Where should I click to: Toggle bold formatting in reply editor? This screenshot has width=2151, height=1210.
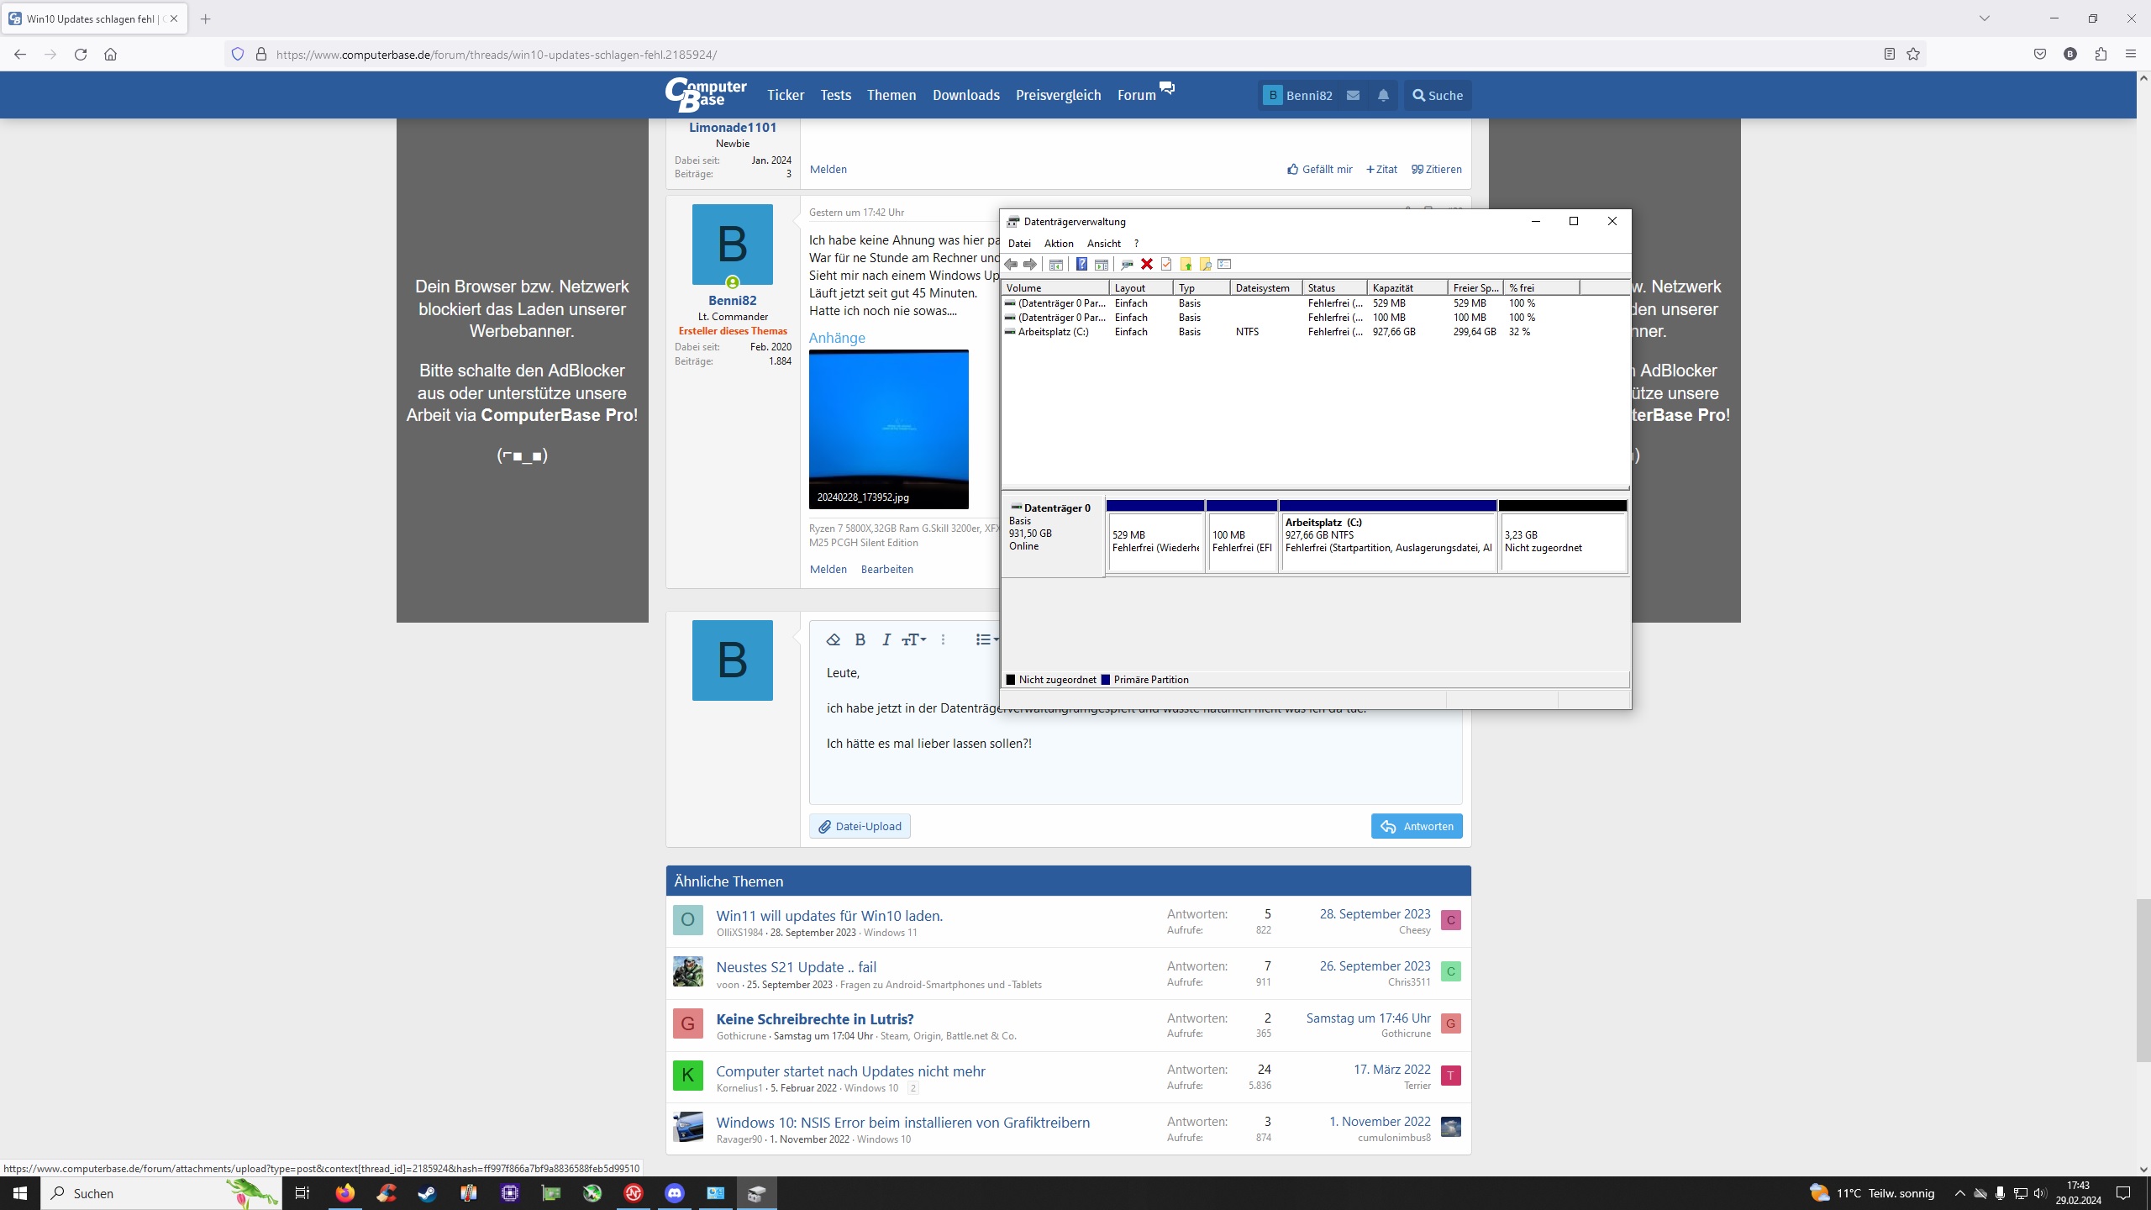(860, 640)
